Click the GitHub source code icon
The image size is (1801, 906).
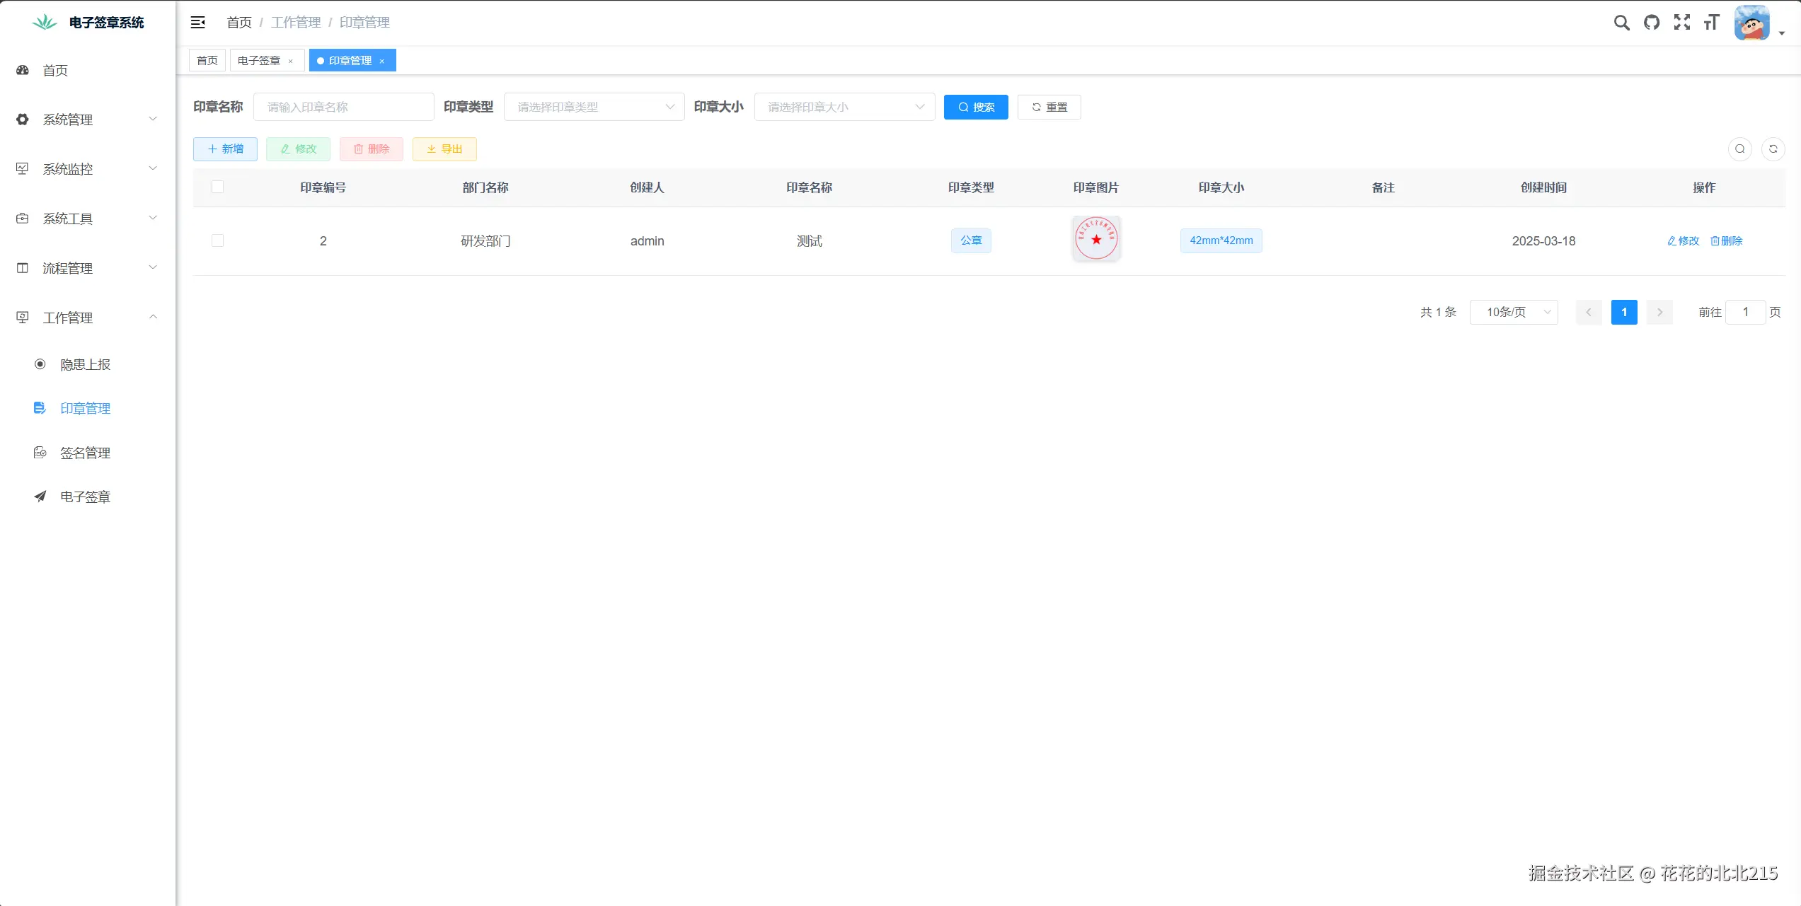click(x=1652, y=23)
